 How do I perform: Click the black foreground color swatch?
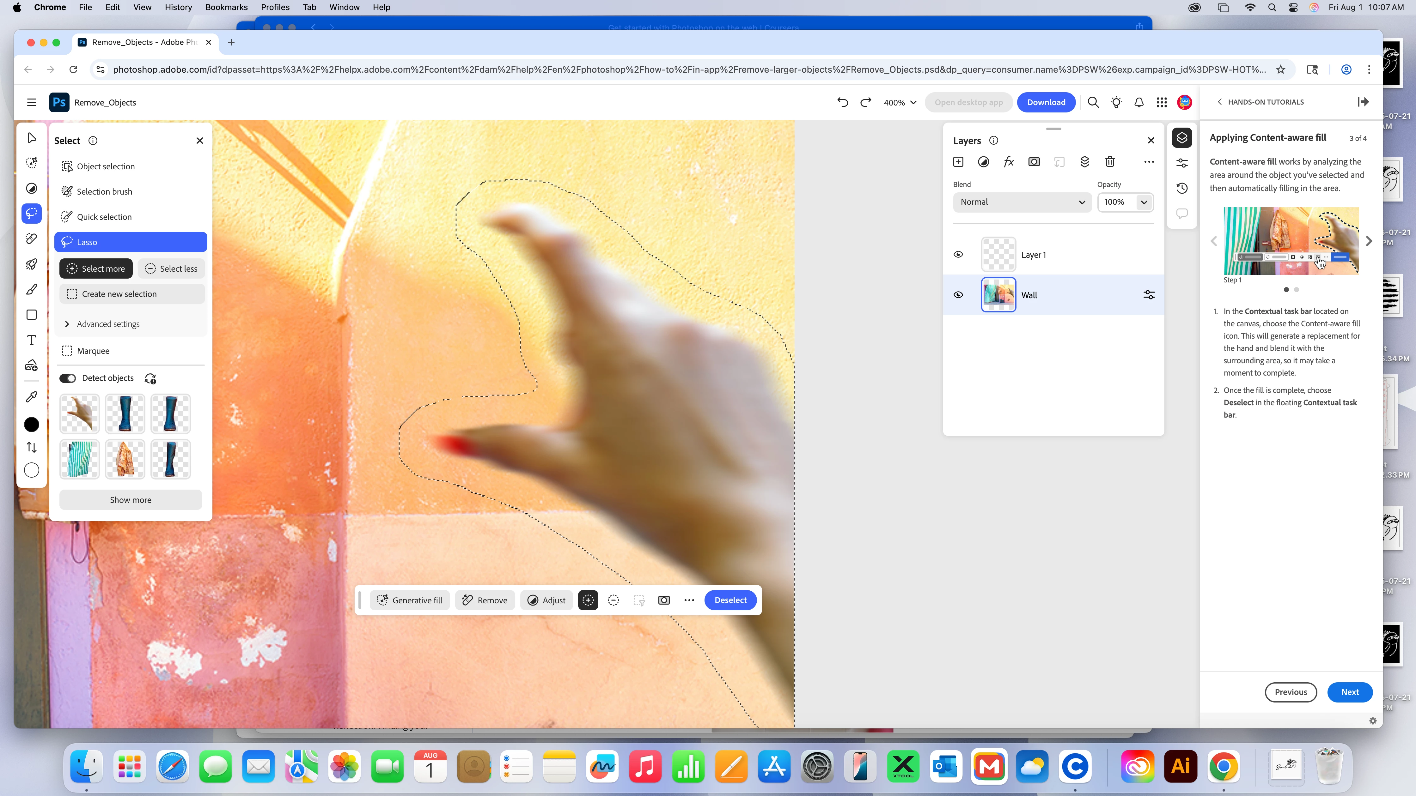click(31, 425)
